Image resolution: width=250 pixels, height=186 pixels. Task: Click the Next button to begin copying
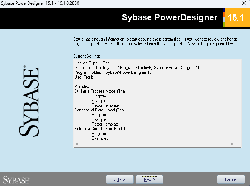(149, 179)
